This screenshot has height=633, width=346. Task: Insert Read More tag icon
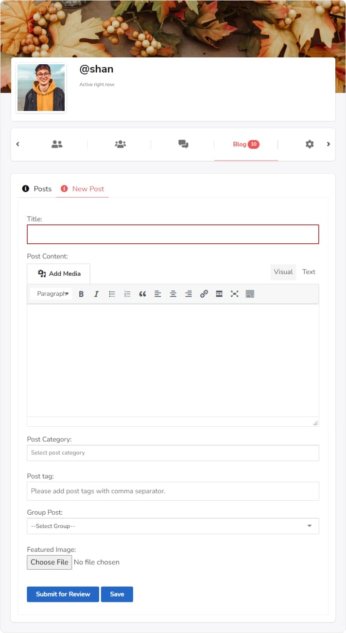click(x=219, y=294)
